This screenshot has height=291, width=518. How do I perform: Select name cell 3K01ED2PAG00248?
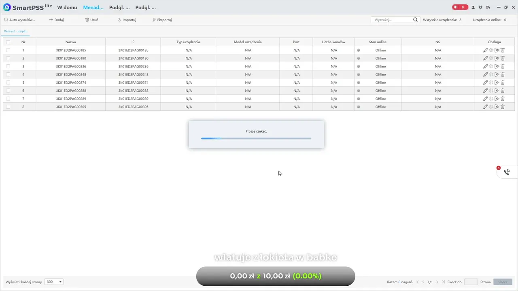[71, 74]
